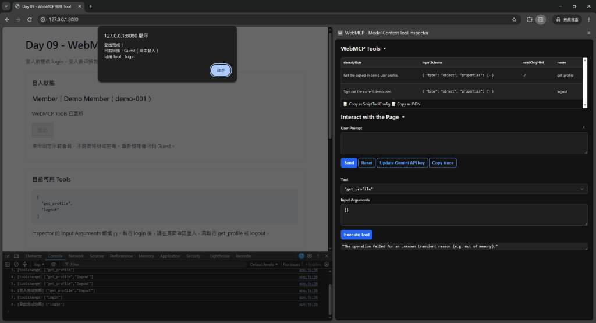596x323 pixels.
Task: Go back to the previous page
Action: click(x=7, y=19)
